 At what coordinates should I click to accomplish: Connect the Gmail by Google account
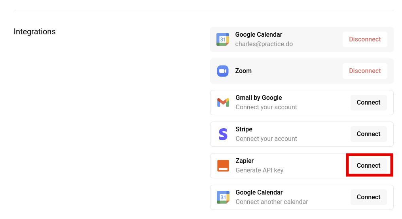(368, 103)
